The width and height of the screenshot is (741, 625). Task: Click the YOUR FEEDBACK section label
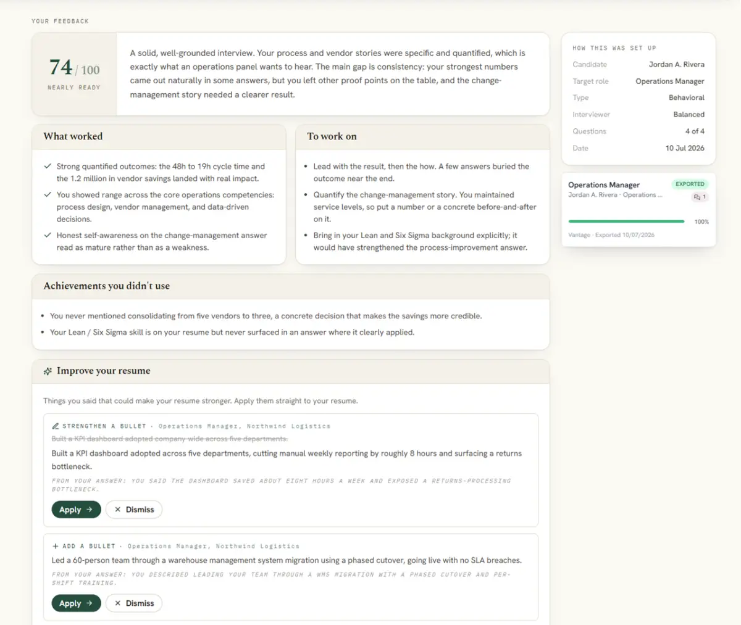pos(61,21)
